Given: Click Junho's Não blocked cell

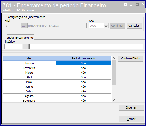Looking at the screenshot, I should pyautogui.click(x=84, y=87).
